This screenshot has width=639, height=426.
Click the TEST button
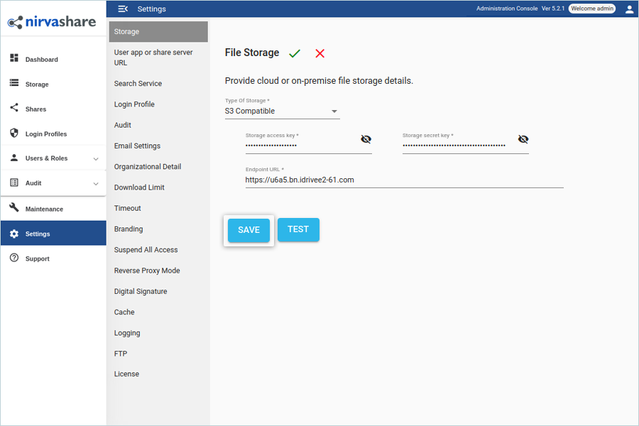pyautogui.click(x=298, y=229)
